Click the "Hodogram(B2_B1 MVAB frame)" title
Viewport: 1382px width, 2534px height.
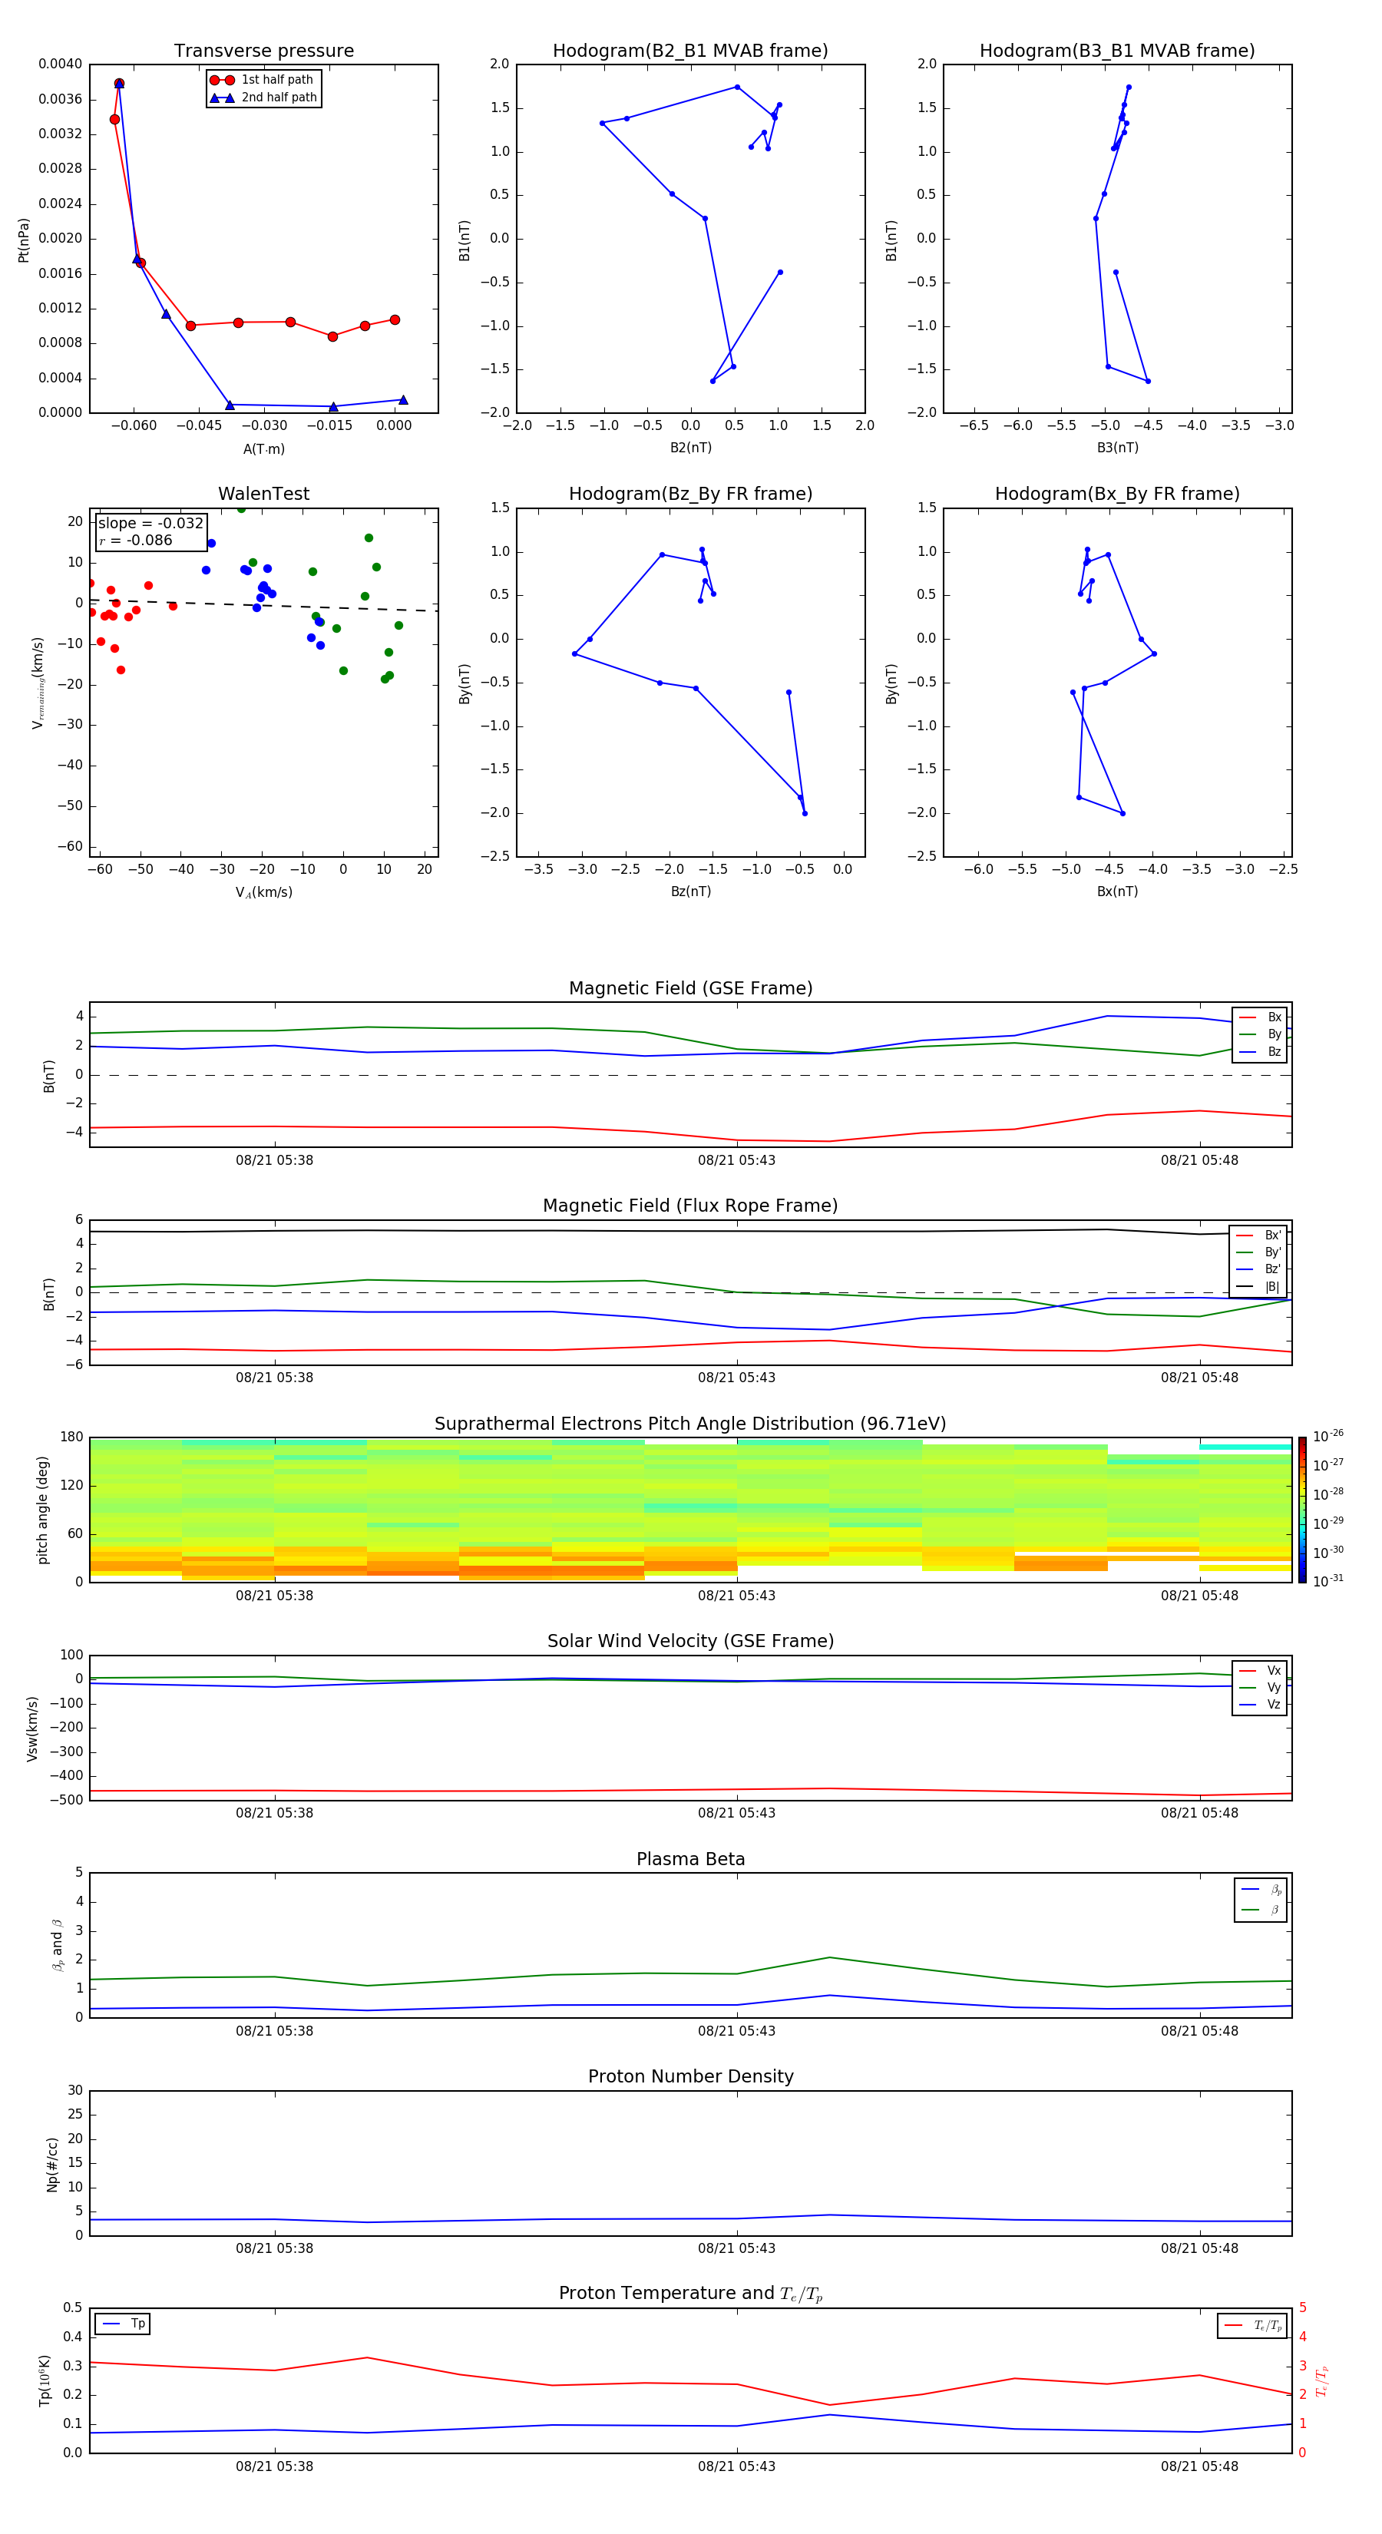coord(690,51)
